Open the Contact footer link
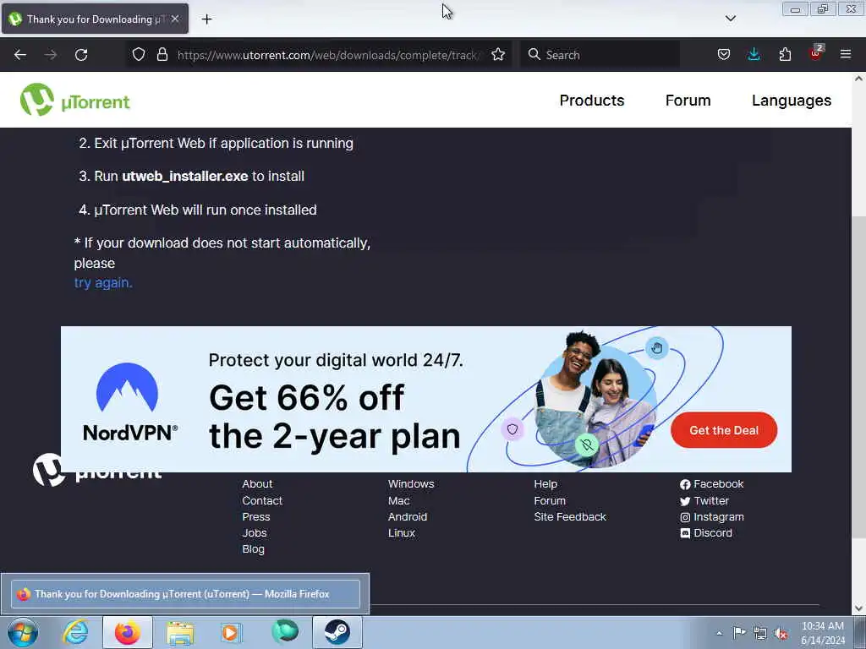866x649 pixels. [262, 500]
